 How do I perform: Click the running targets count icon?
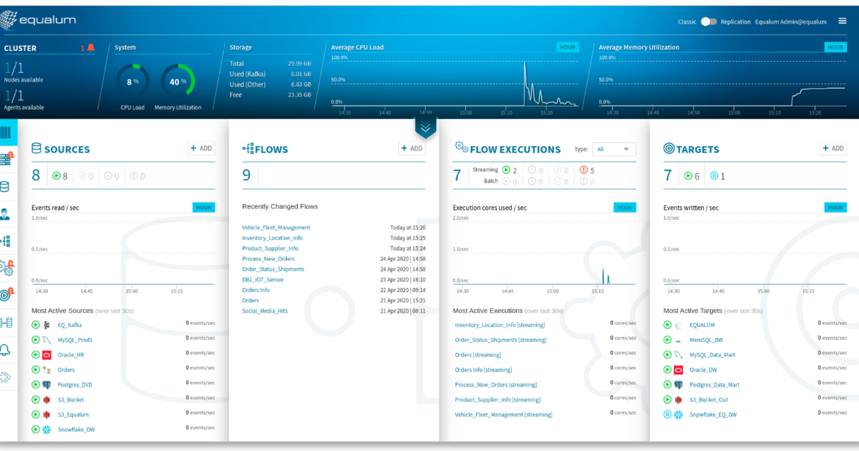[x=689, y=175]
